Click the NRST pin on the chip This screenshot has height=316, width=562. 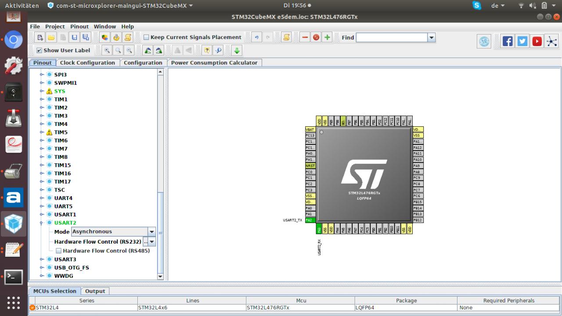click(310, 166)
